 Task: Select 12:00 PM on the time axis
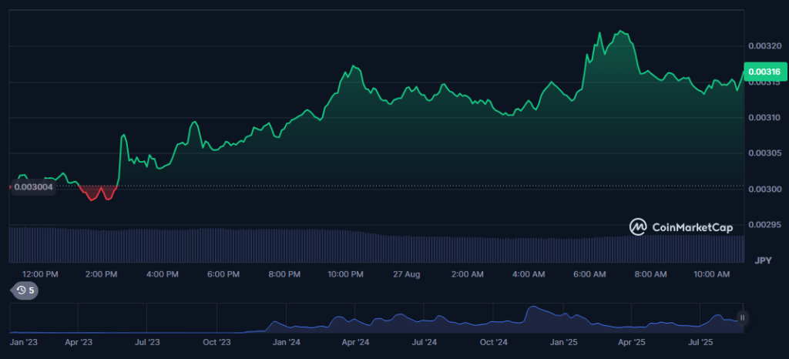tap(41, 274)
